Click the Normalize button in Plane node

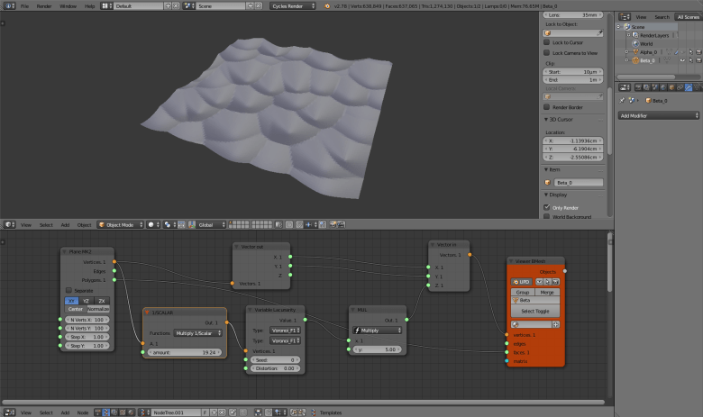point(98,309)
